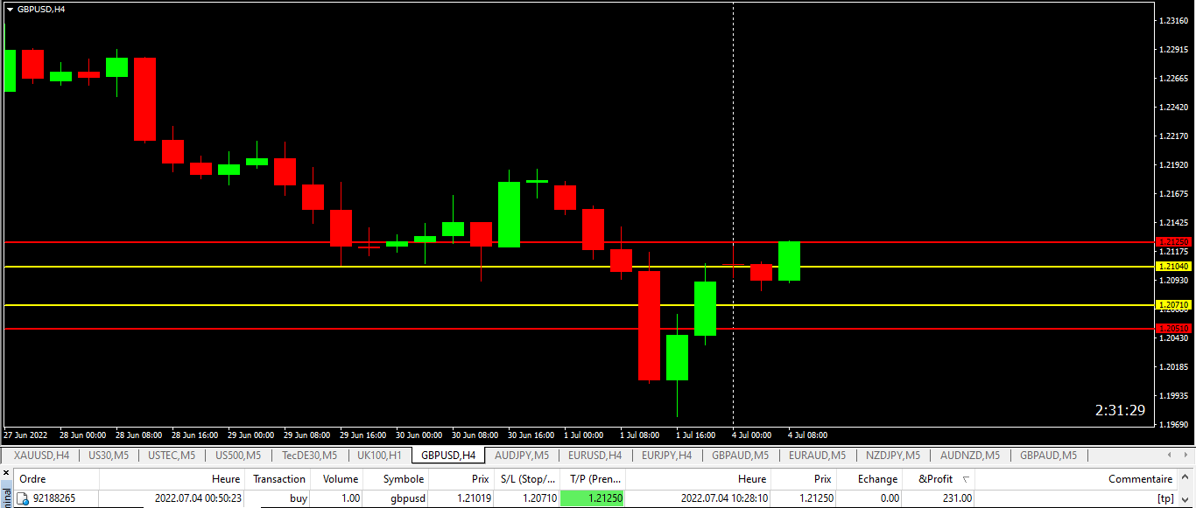
Task: Click the S/L (Stop/... column header
Action: click(x=528, y=479)
